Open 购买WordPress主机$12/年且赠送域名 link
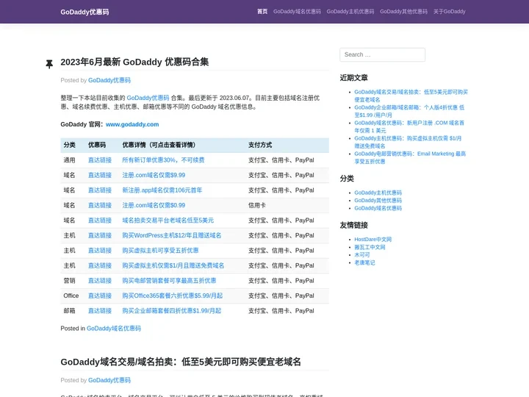This screenshot has width=529, height=397. [x=172, y=236]
